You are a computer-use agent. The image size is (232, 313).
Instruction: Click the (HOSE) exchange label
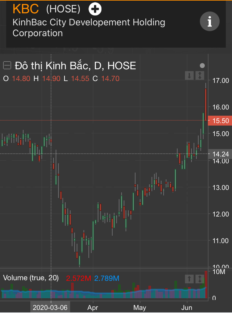pos(63,9)
